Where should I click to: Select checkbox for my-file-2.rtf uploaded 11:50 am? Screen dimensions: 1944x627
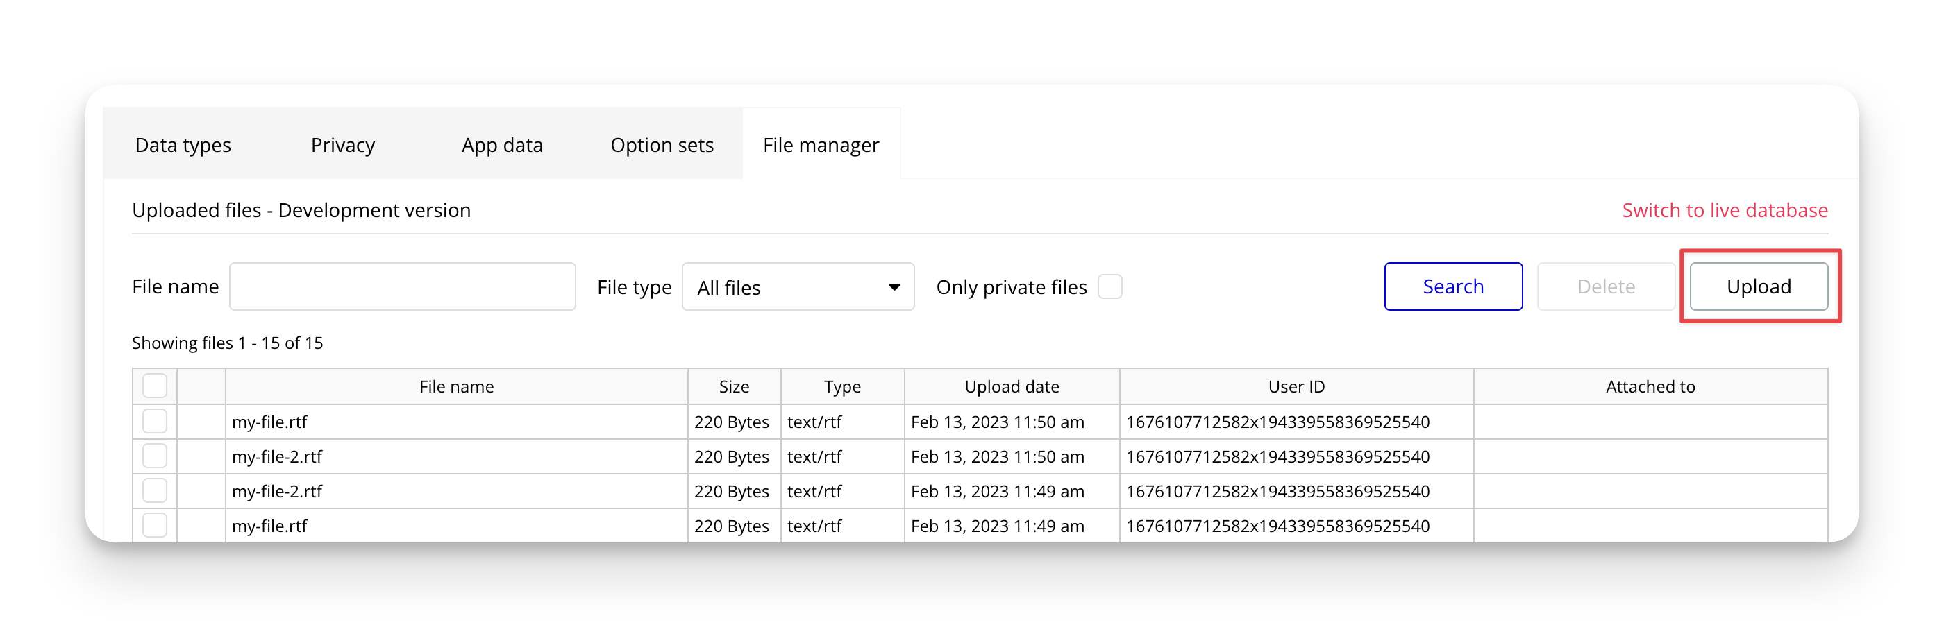(155, 456)
